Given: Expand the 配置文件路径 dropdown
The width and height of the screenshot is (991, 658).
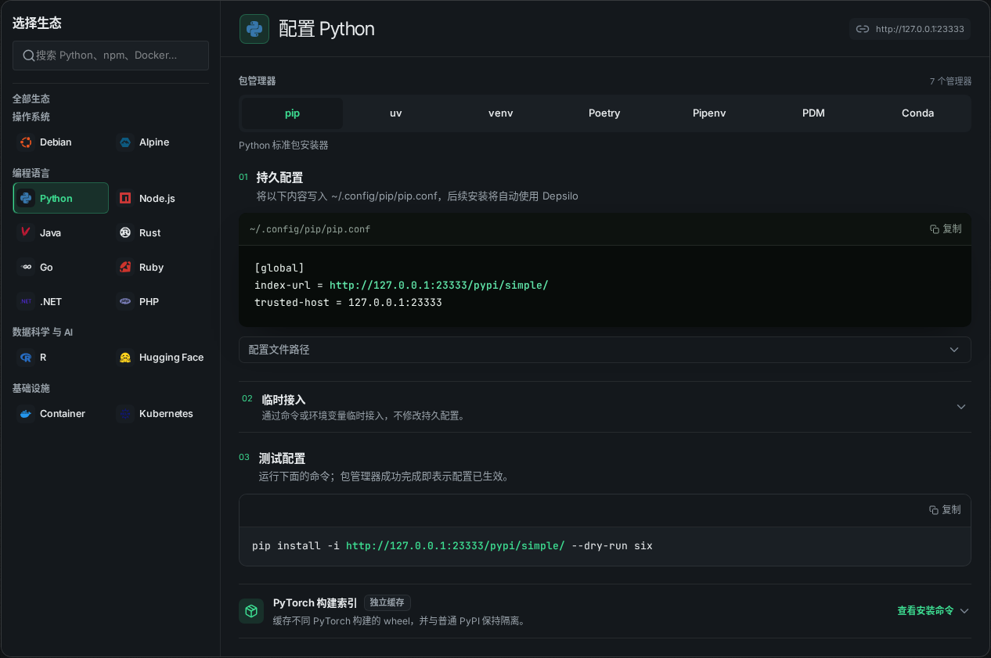Looking at the screenshot, I should point(605,350).
